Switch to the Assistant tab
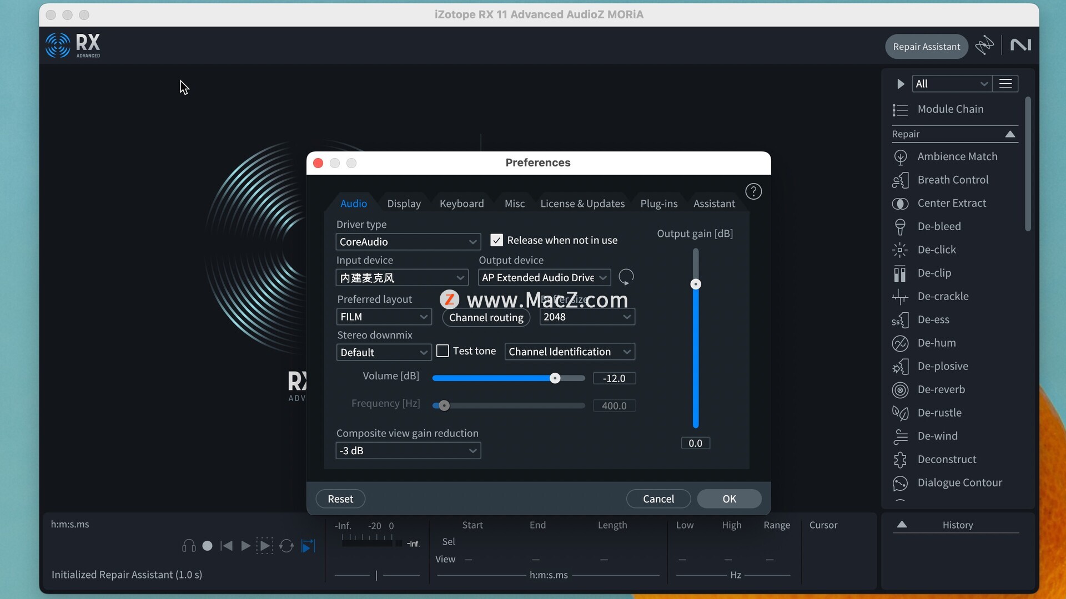The height and width of the screenshot is (599, 1066). 714,204
